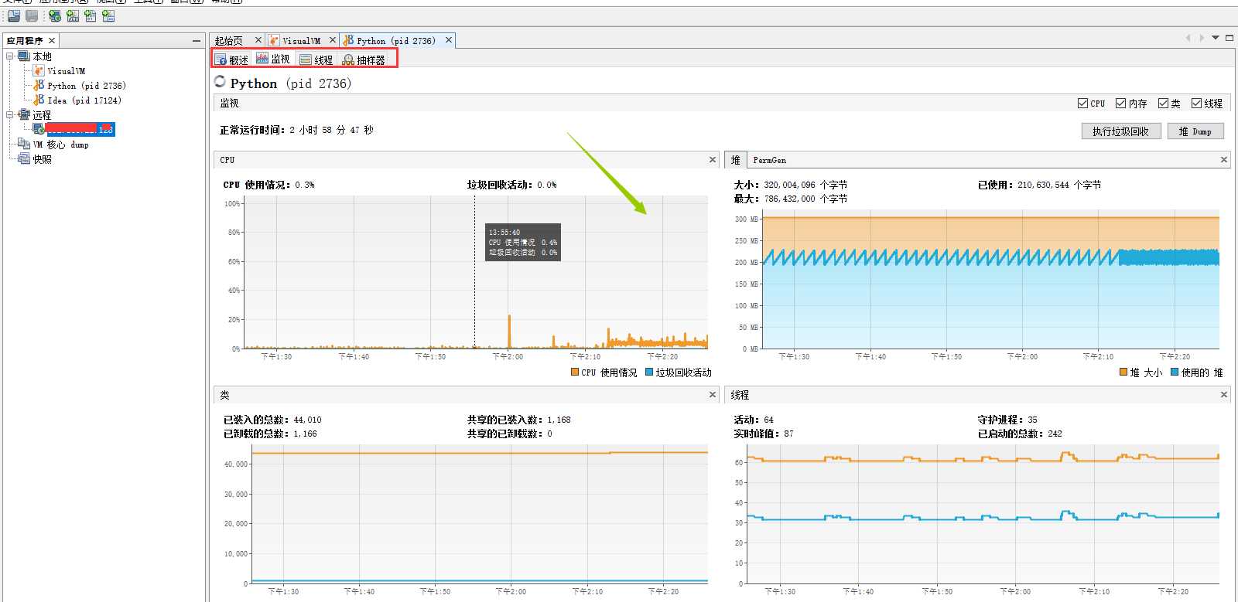Click the icon on the Python (pid 2736) tab

(348, 40)
